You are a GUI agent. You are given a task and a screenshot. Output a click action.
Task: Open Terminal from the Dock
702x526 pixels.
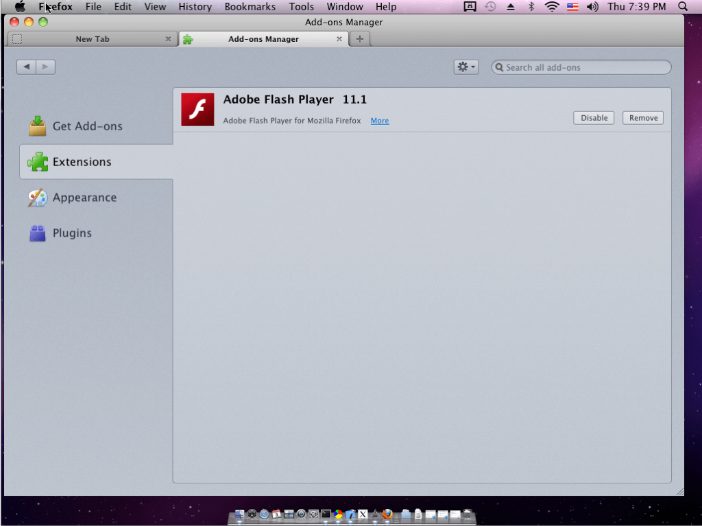point(324,513)
